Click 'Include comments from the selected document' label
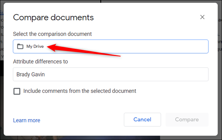Viewport: 222px width, 140px height. pos(80,91)
